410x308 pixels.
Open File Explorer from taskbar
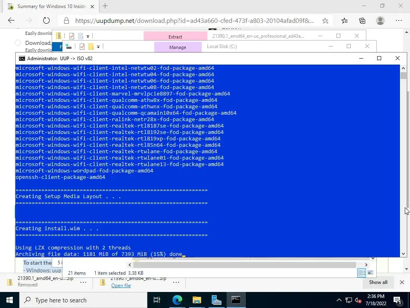[x=197, y=300]
